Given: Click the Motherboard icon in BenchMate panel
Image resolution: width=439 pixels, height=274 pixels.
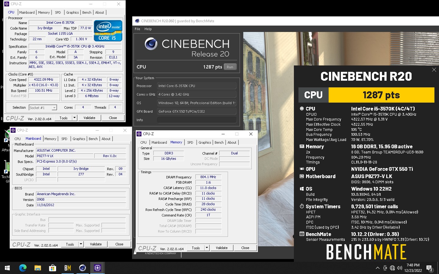Looking at the screenshot, I should (302, 176).
